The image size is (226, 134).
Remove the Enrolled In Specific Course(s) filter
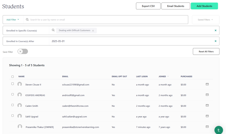point(216,30)
